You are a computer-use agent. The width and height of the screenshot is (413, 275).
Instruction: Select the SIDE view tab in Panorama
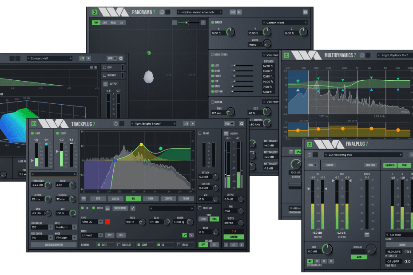click(104, 23)
